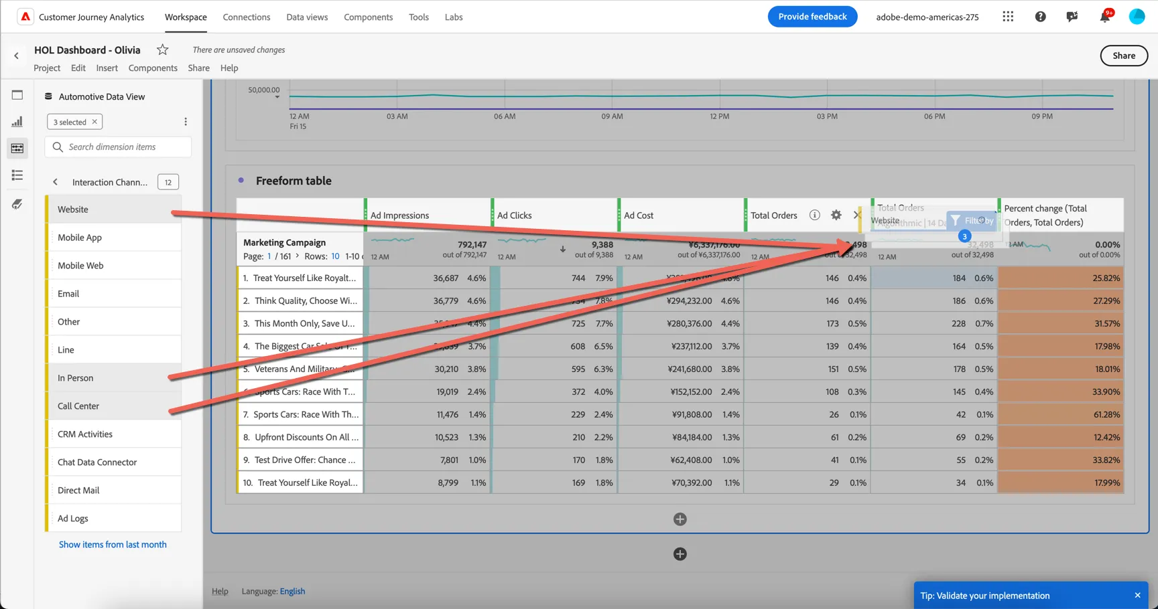Open the Project menu

[47, 68]
